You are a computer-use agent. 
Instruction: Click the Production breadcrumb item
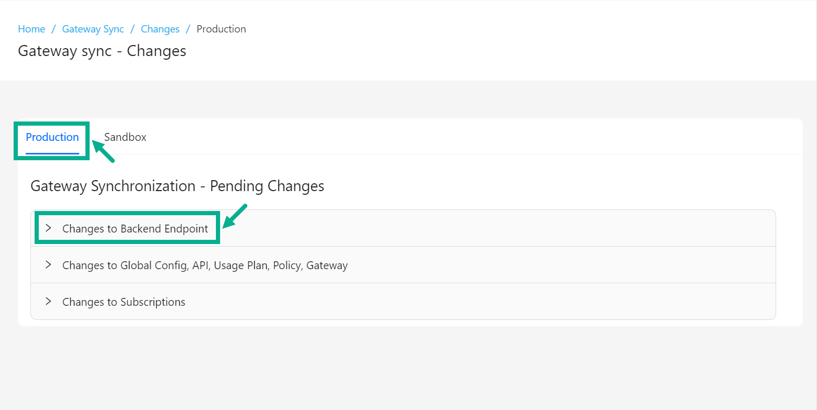[x=221, y=29]
